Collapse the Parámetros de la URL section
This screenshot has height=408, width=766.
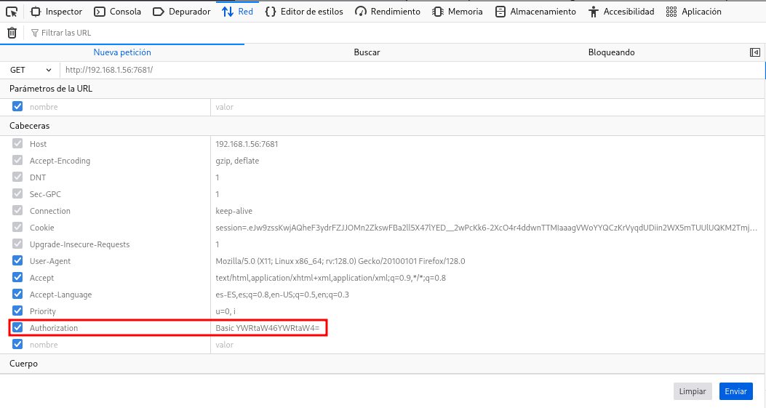coord(51,89)
